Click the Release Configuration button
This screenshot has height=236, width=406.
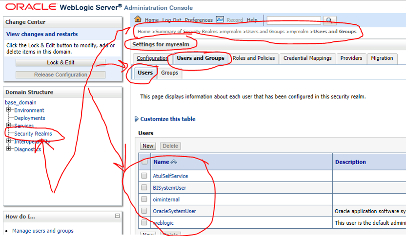pos(61,74)
